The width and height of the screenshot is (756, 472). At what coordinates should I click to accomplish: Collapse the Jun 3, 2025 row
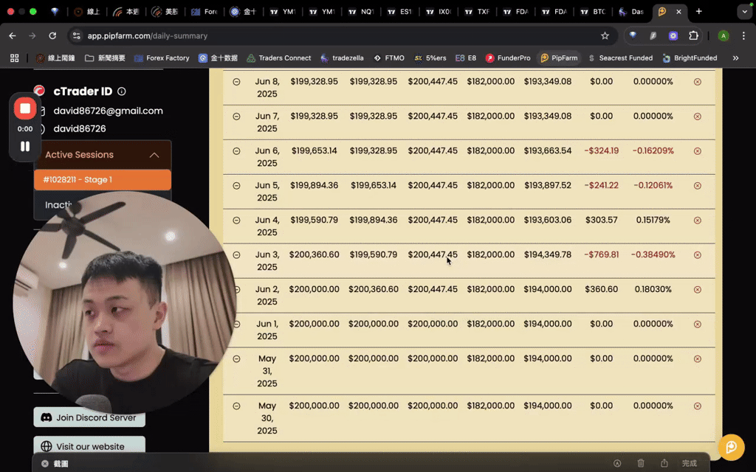pyautogui.click(x=236, y=255)
